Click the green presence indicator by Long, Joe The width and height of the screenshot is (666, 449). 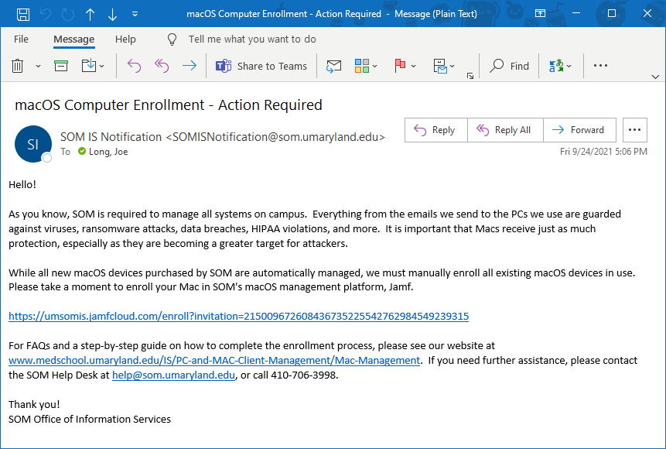coord(82,151)
